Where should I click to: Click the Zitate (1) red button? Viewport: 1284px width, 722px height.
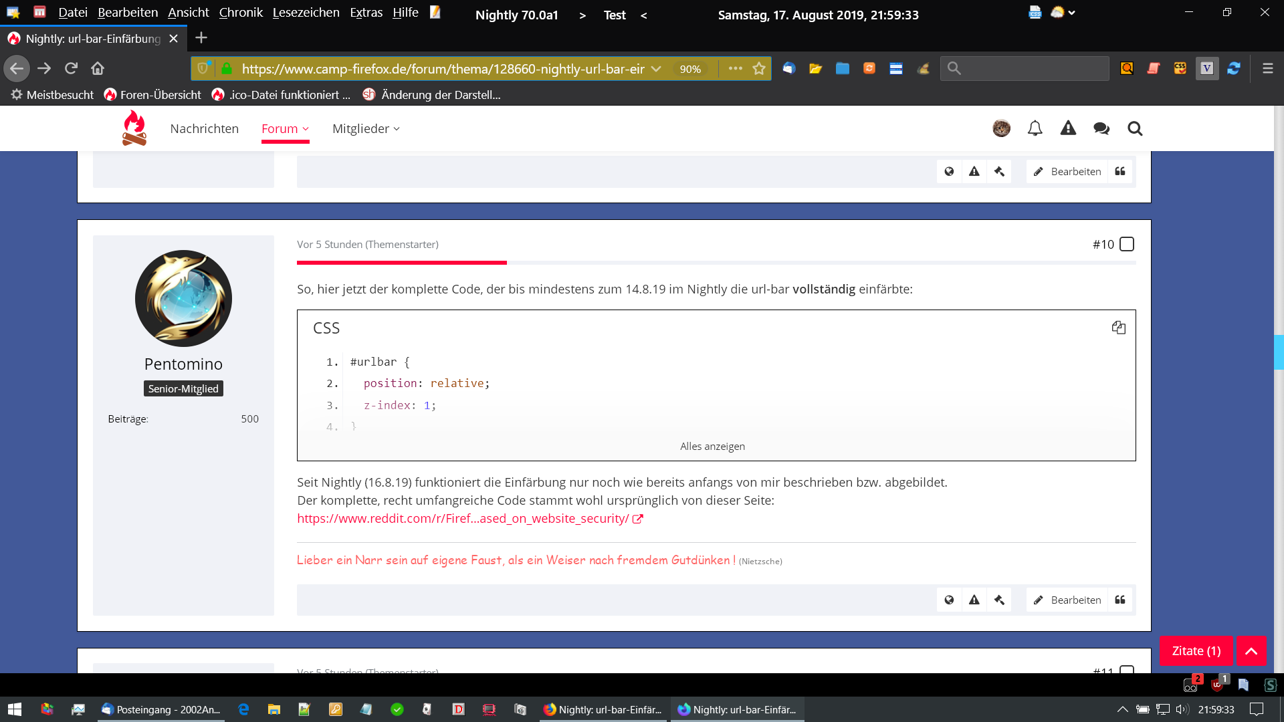click(x=1196, y=650)
